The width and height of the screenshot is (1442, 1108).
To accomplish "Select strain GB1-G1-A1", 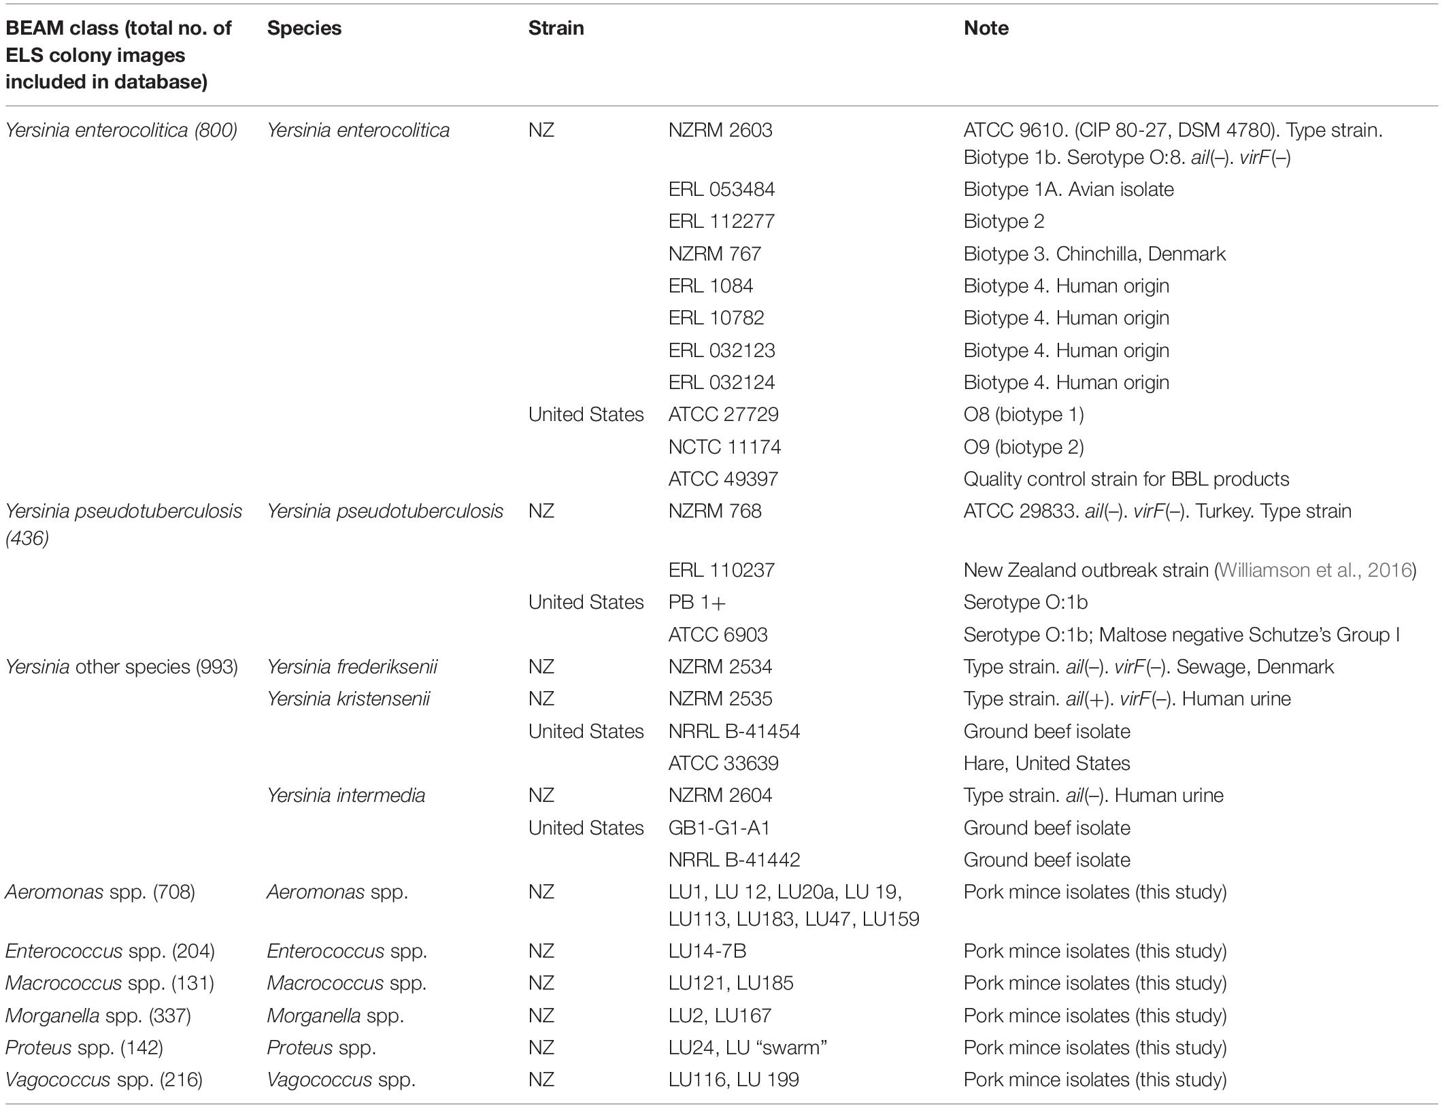I will pyautogui.click(x=719, y=828).
